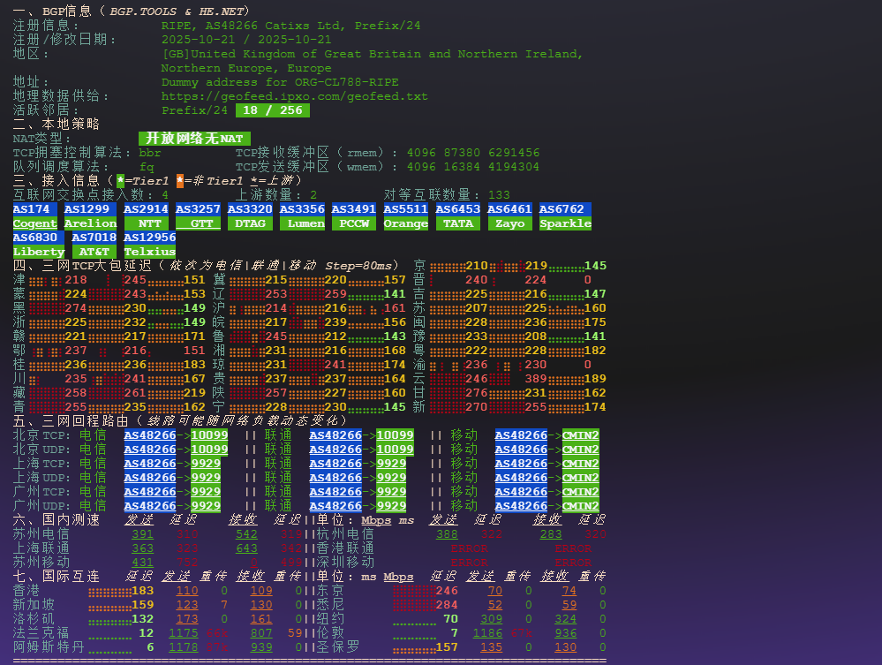The image size is (882, 665).
Task: Click the orange non-Tier1 star legend marker
Action: pyautogui.click(x=180, y=181)
